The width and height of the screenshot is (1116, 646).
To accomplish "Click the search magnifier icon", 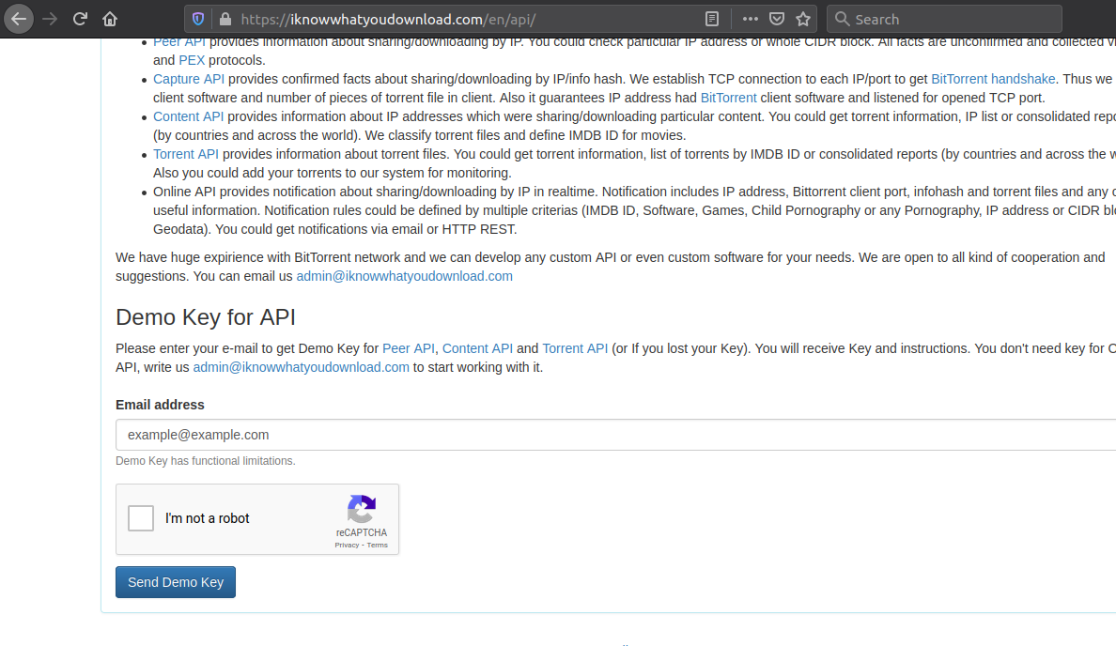I will (842, 19).
